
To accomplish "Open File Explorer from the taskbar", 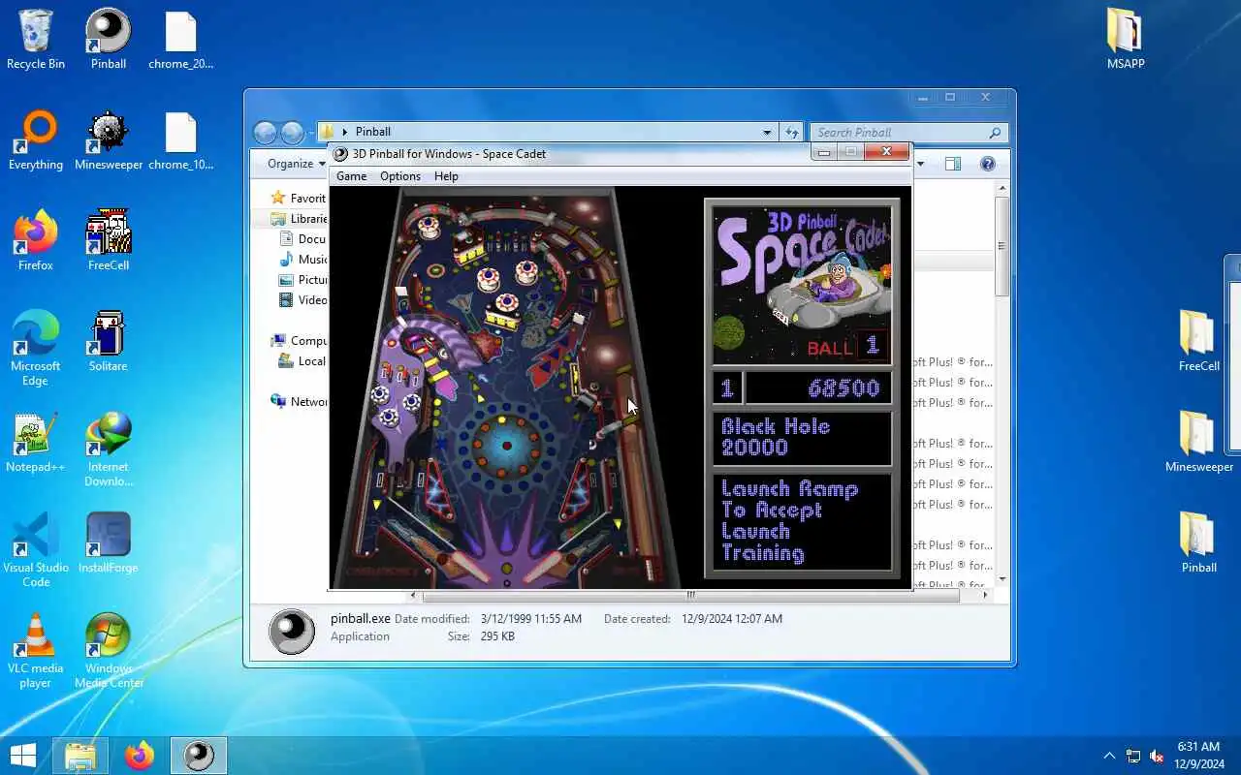I will tap(80, 756).
